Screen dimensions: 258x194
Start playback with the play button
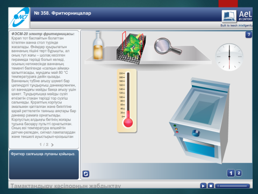tap(203, 186)
